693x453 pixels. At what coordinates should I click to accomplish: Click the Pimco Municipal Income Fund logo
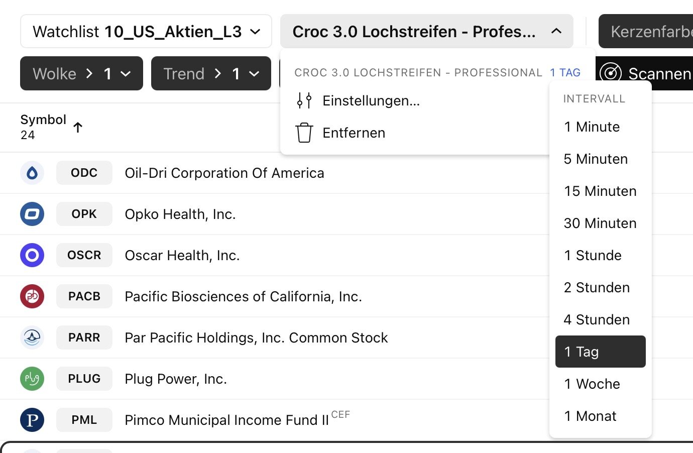tap(32, 420)
